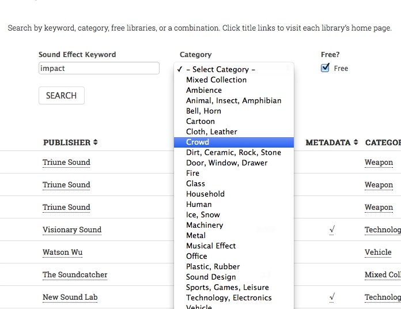This screenshot has height=309, width=401.
Task: Choose the Metal category
Action: coord(234,235)
